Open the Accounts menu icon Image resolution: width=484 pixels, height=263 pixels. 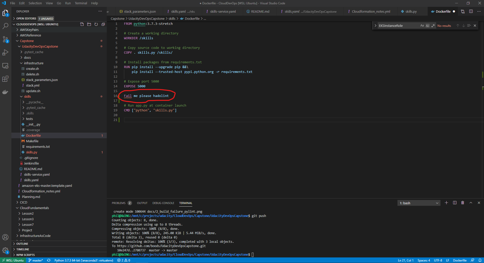[5, 237]
